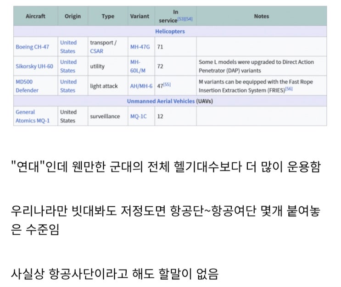
Task: Open United States link in Sikorsky UH-60 row
Action: (68, 66)
